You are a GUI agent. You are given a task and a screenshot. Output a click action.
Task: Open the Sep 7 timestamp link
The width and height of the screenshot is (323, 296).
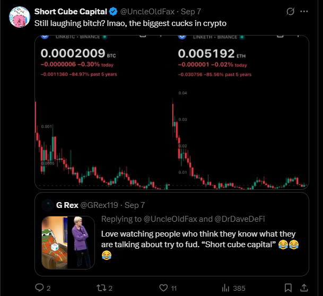click(191, 12)
